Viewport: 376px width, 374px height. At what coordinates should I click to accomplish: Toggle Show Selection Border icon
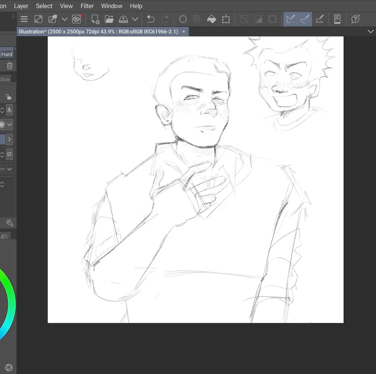[272, 19]
